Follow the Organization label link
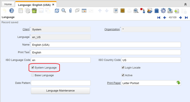The width and height of the screenshot is (190, 102). 112,29
